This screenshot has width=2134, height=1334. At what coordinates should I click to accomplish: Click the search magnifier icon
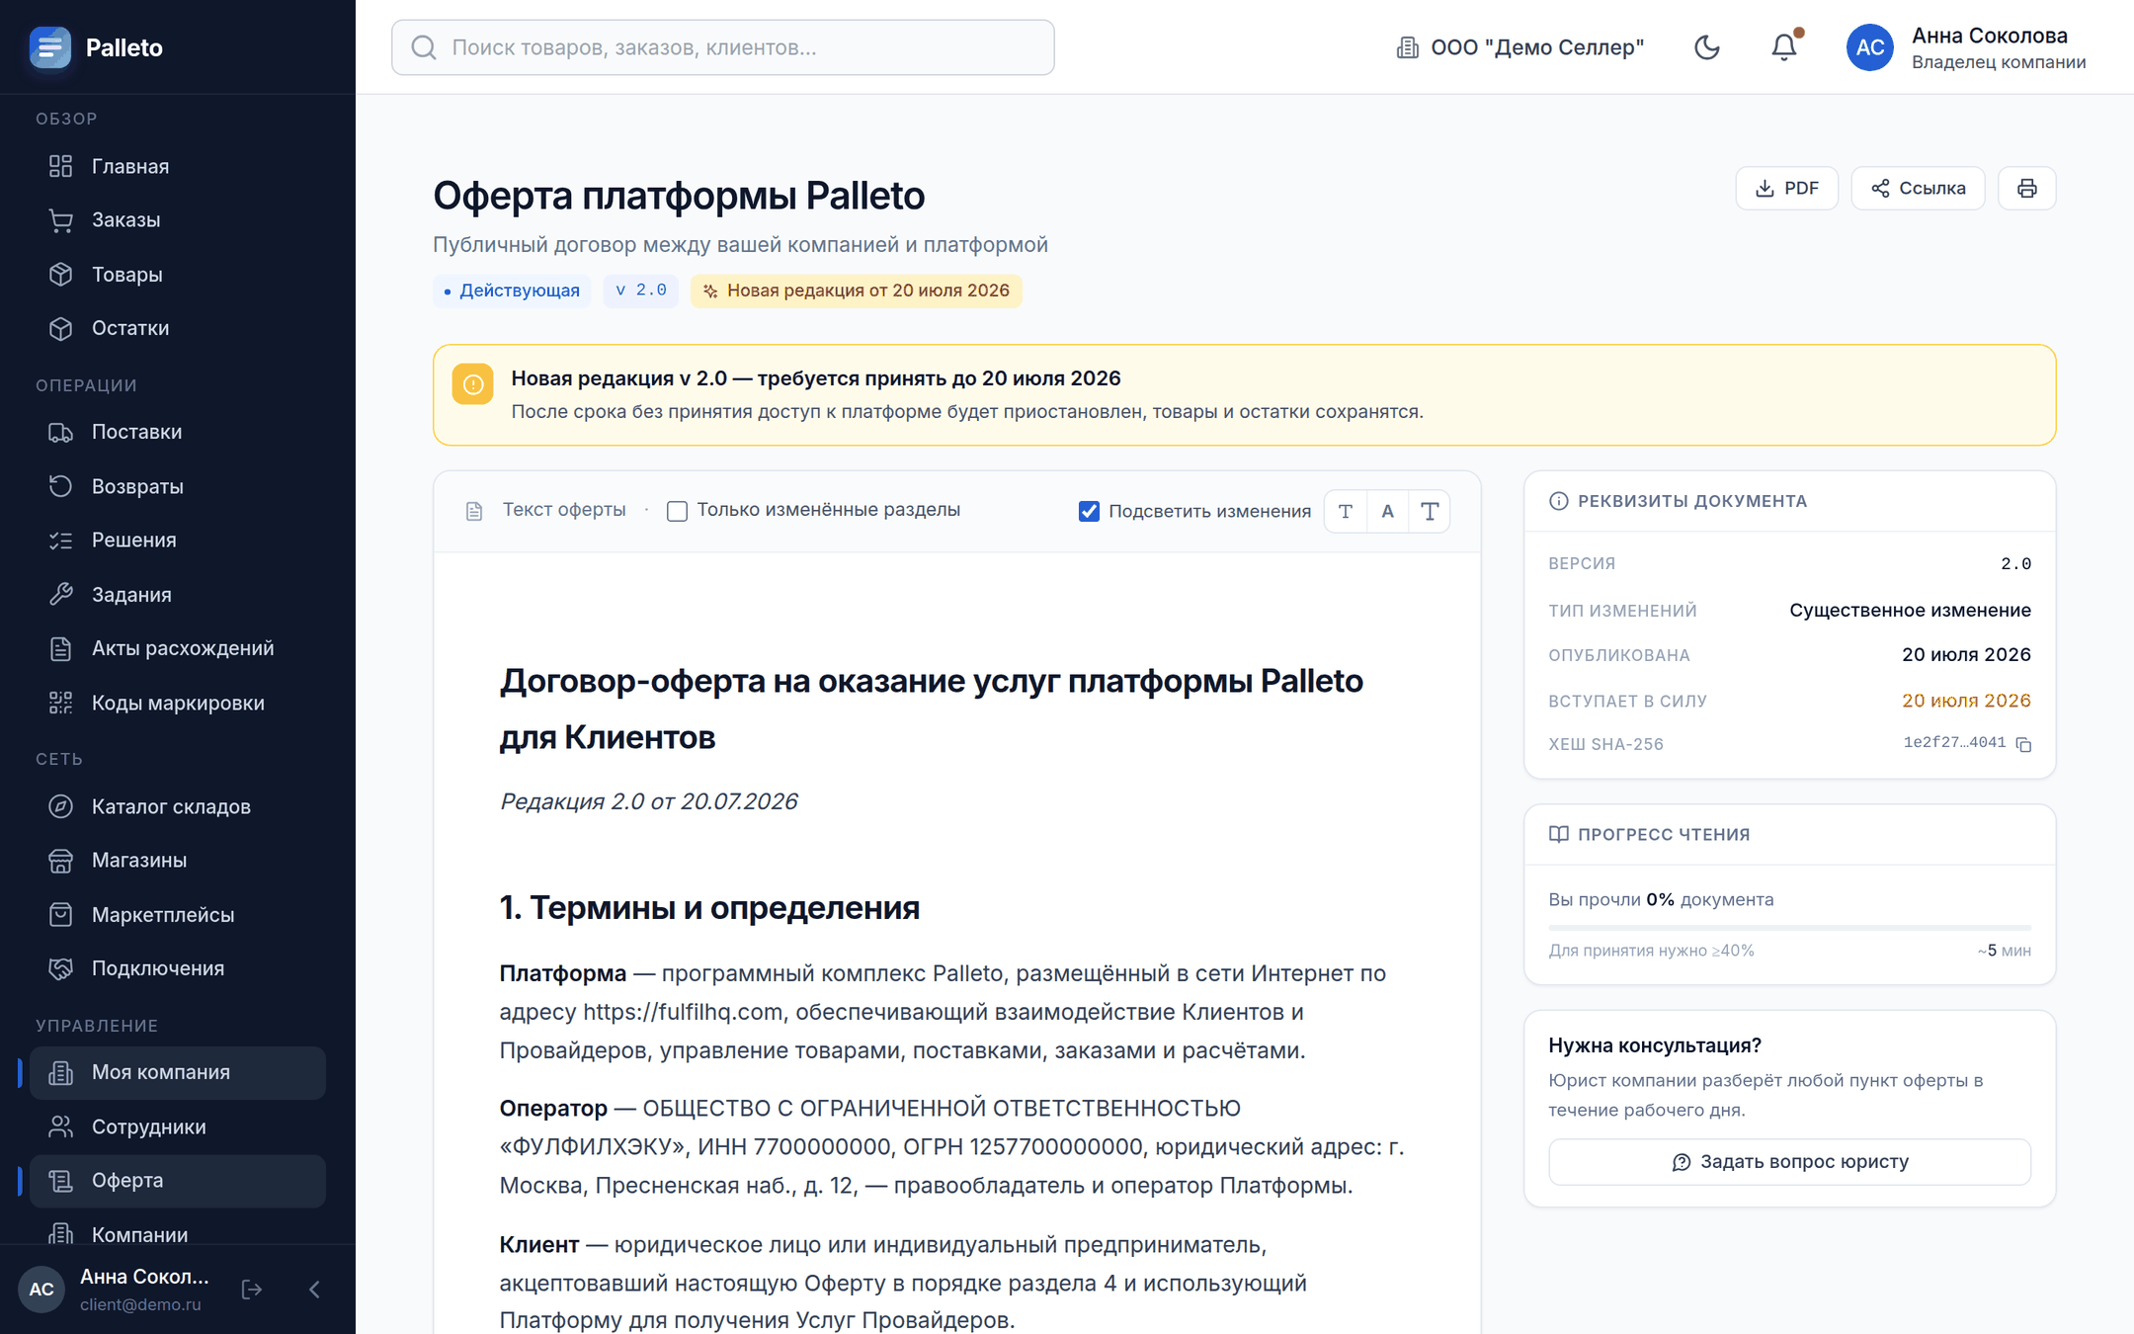click(424, 47)
